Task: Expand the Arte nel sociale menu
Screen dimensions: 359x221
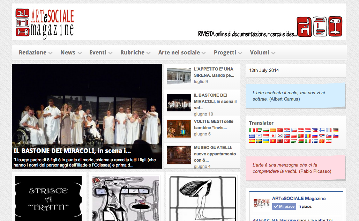Action: point(182,53)
